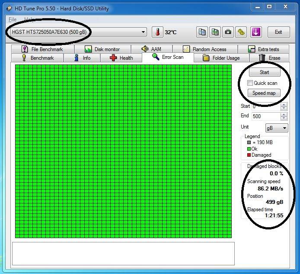
Task: Maximize the HD Tune Pro window
Action: pyautogui.click(x=269, y=7)
